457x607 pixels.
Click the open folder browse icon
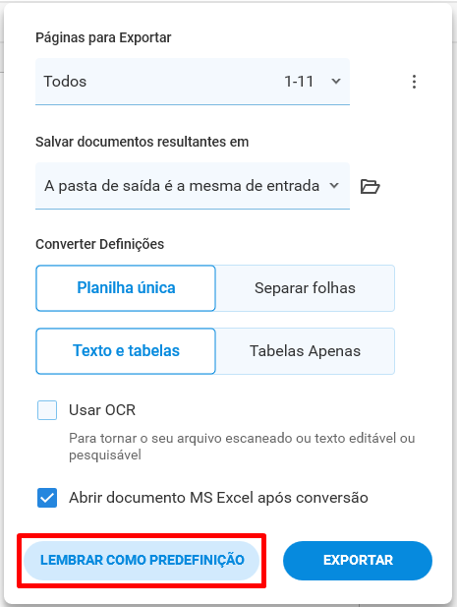pyautogui.click(x=370, y=186)
